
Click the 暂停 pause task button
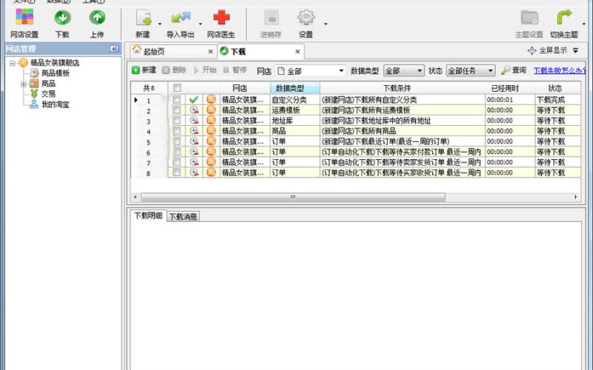234,70
